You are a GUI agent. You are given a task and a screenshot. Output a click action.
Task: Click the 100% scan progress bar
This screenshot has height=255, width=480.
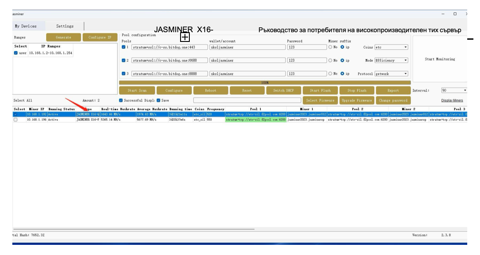265,82
